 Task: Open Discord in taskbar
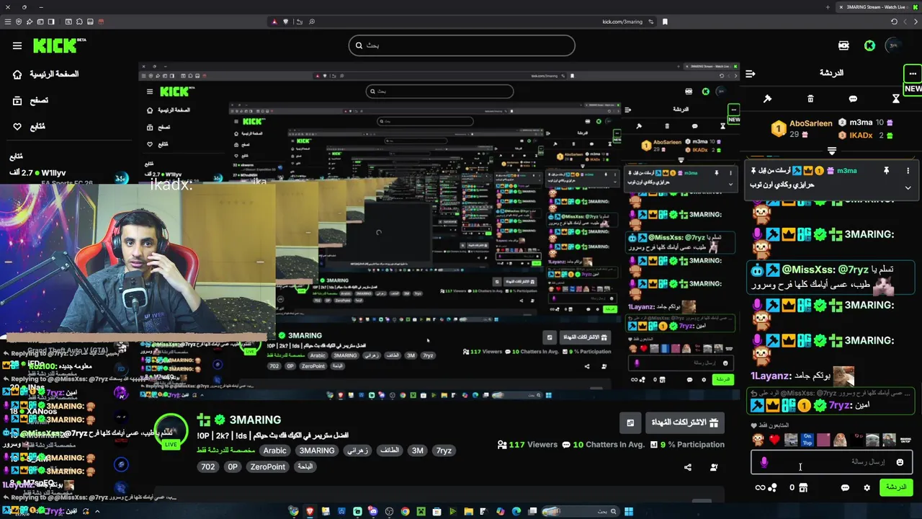coord(373,512)
